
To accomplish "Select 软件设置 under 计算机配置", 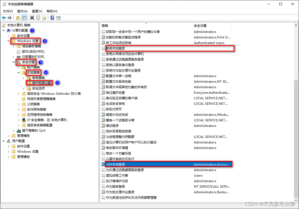I will 23,36.
